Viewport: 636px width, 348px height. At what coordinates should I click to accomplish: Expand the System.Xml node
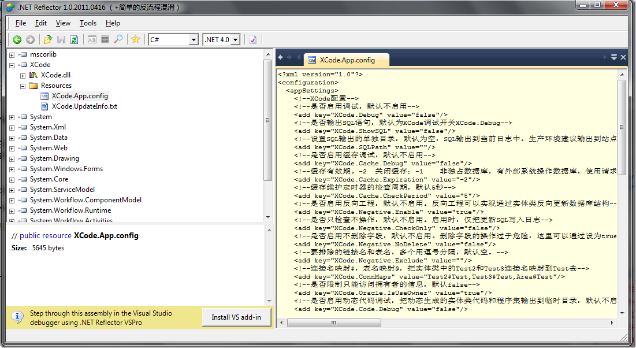coord(12,128)
